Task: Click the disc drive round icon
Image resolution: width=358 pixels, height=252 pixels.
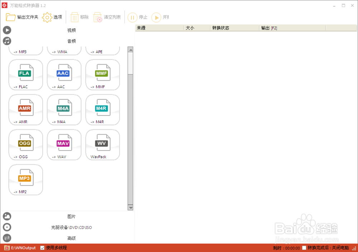Action: (7, 227)
